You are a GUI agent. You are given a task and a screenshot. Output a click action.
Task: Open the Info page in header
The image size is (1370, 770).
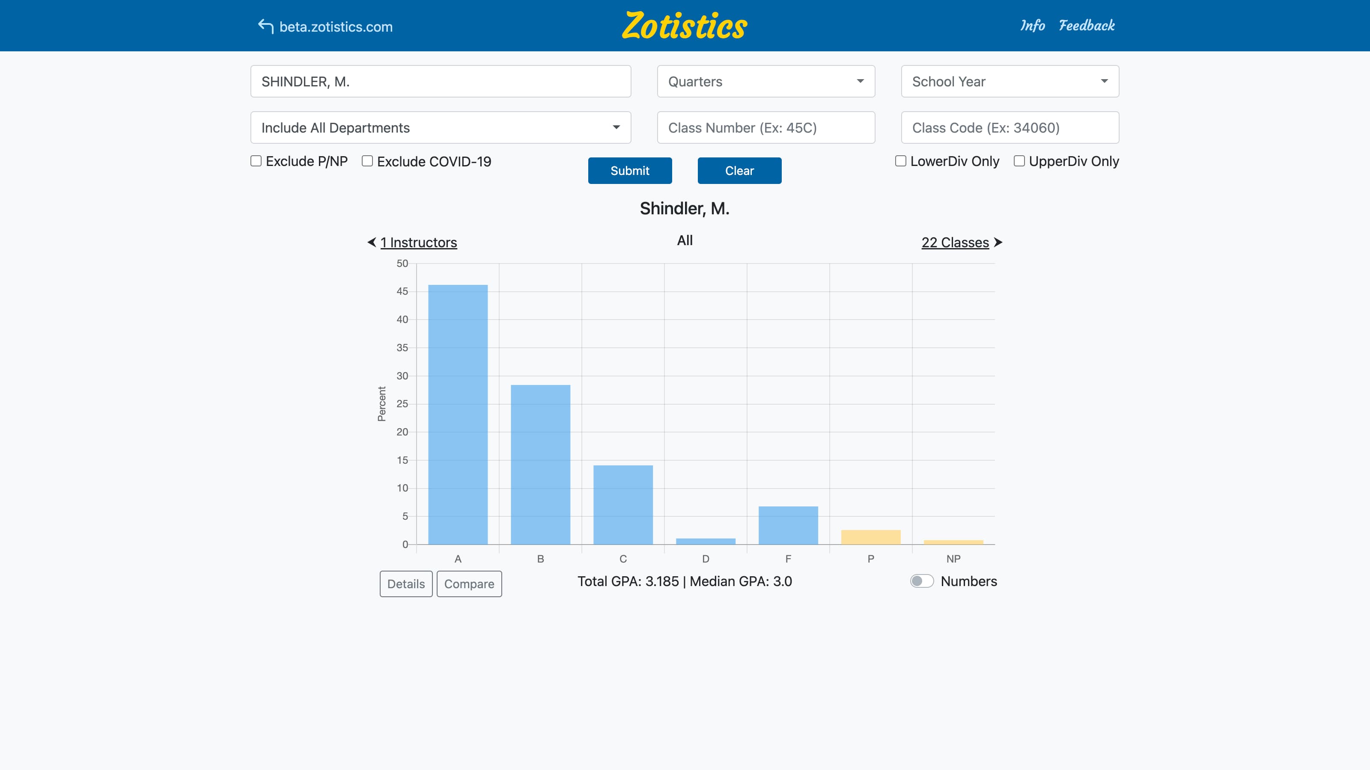(1032, 26)
